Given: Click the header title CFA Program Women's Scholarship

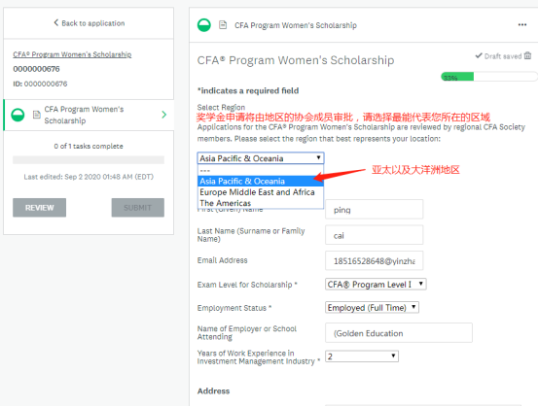Looking at the screenshot, I should [x=296, y=25].
